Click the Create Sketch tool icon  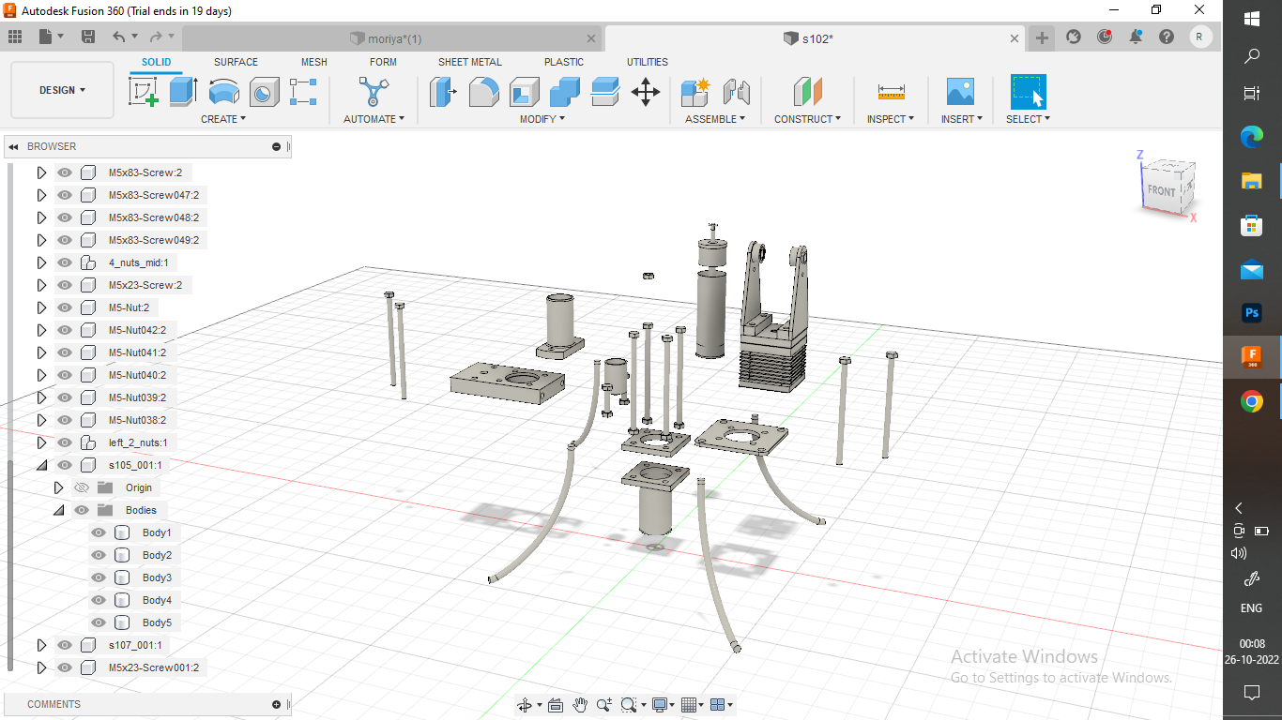coord(143,92)
